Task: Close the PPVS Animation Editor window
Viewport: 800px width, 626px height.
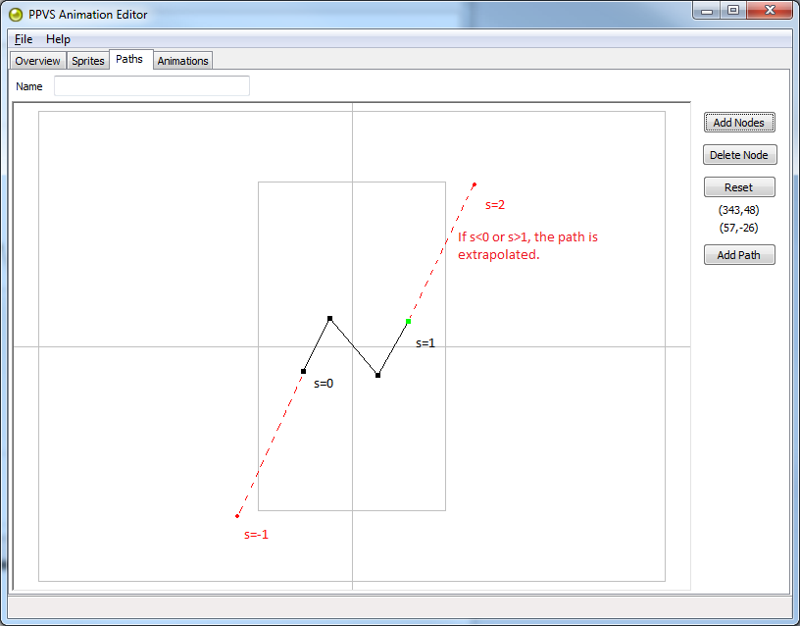Action: click(x=770, y=10)
